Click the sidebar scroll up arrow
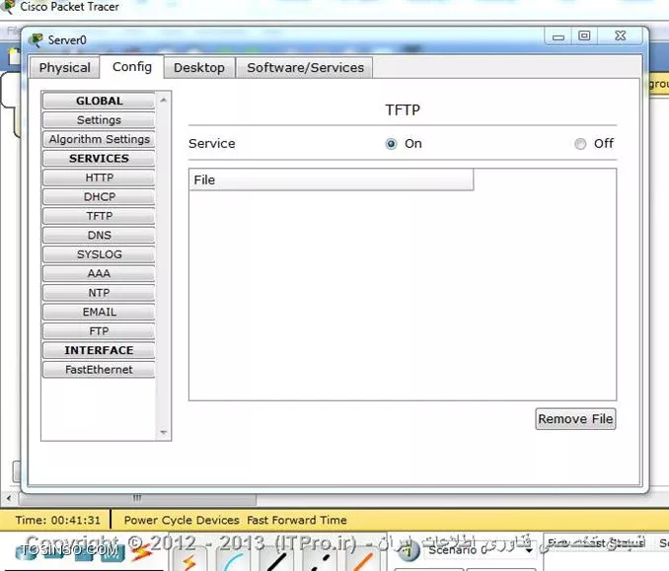The image size is (669, 571). (x=164, y=101)
